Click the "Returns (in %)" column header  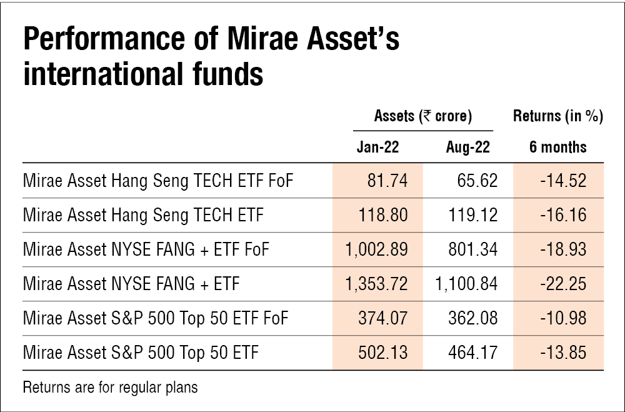(x=557, y=116)
